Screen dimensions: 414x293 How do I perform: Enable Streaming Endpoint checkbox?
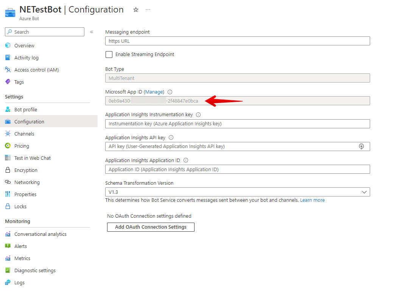pyautogui.click(x=109, y=55)
